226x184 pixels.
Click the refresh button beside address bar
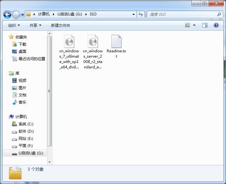[x=141, y=14]
